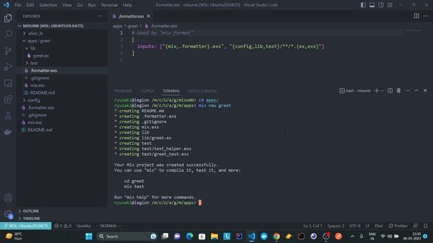Open the Run and Debug view
This screenshot has height=243, width=433.
pyautogui.click(x=8, y=67)
